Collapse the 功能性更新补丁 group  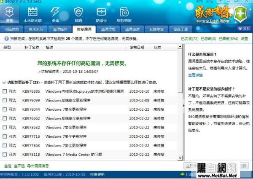[x=4, y=82]
